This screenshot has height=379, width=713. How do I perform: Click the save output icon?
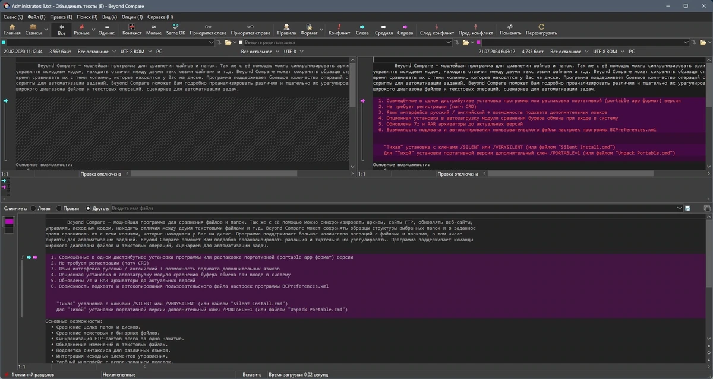click(x=687, y=208)
